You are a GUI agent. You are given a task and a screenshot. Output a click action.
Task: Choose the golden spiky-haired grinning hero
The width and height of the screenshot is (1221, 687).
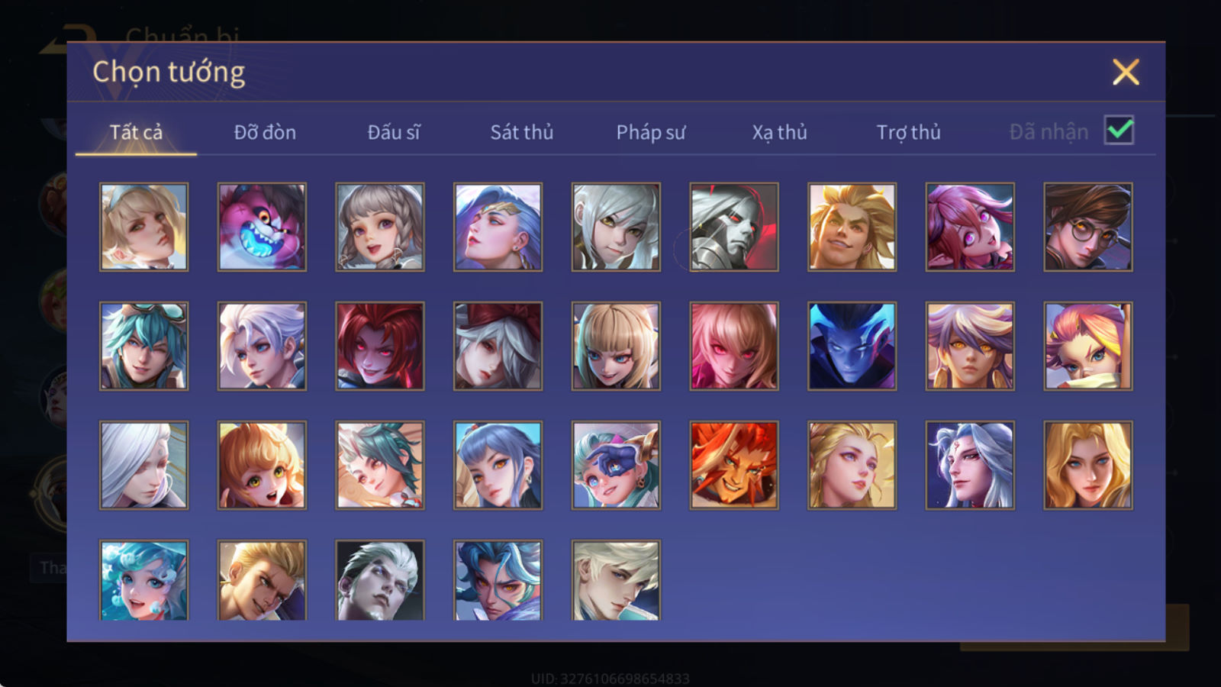pyautogui.click(x=852, y=227)
